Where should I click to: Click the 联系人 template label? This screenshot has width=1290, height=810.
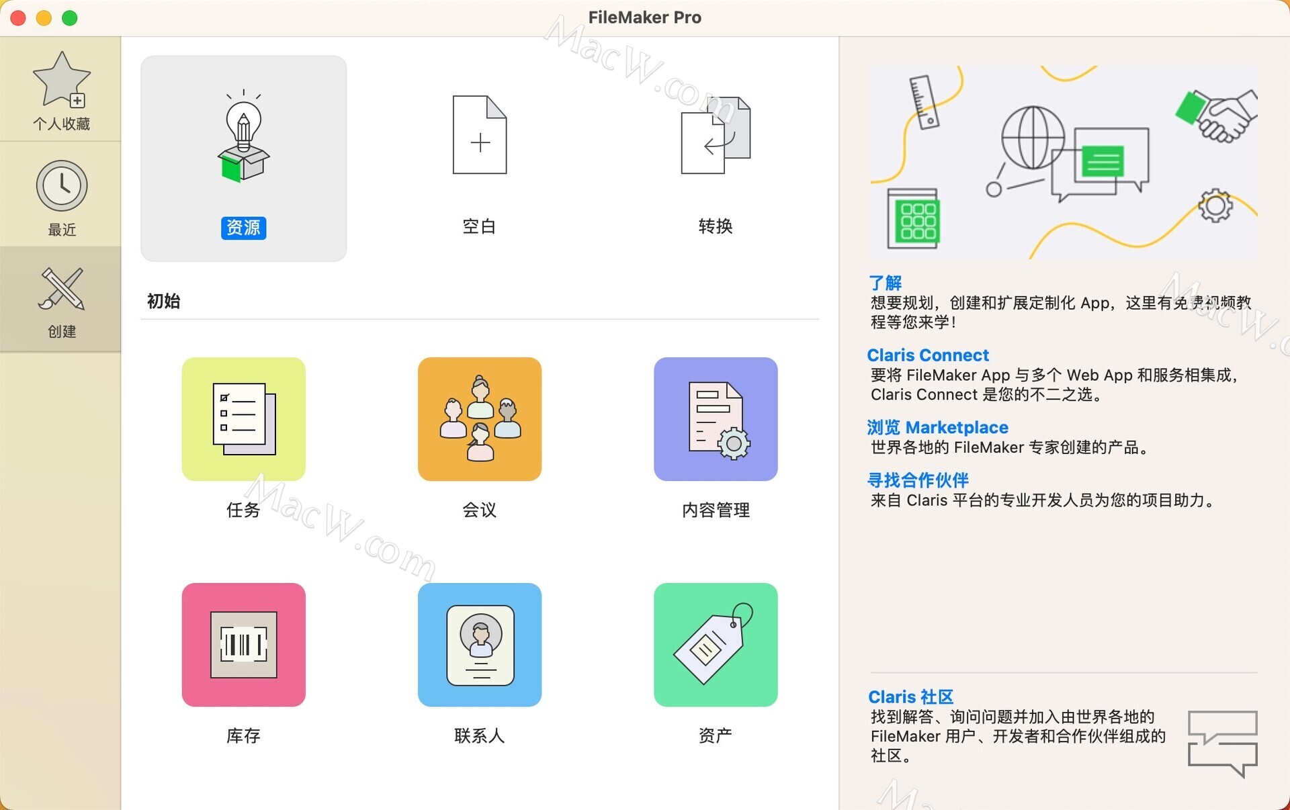tap(480, 736)
